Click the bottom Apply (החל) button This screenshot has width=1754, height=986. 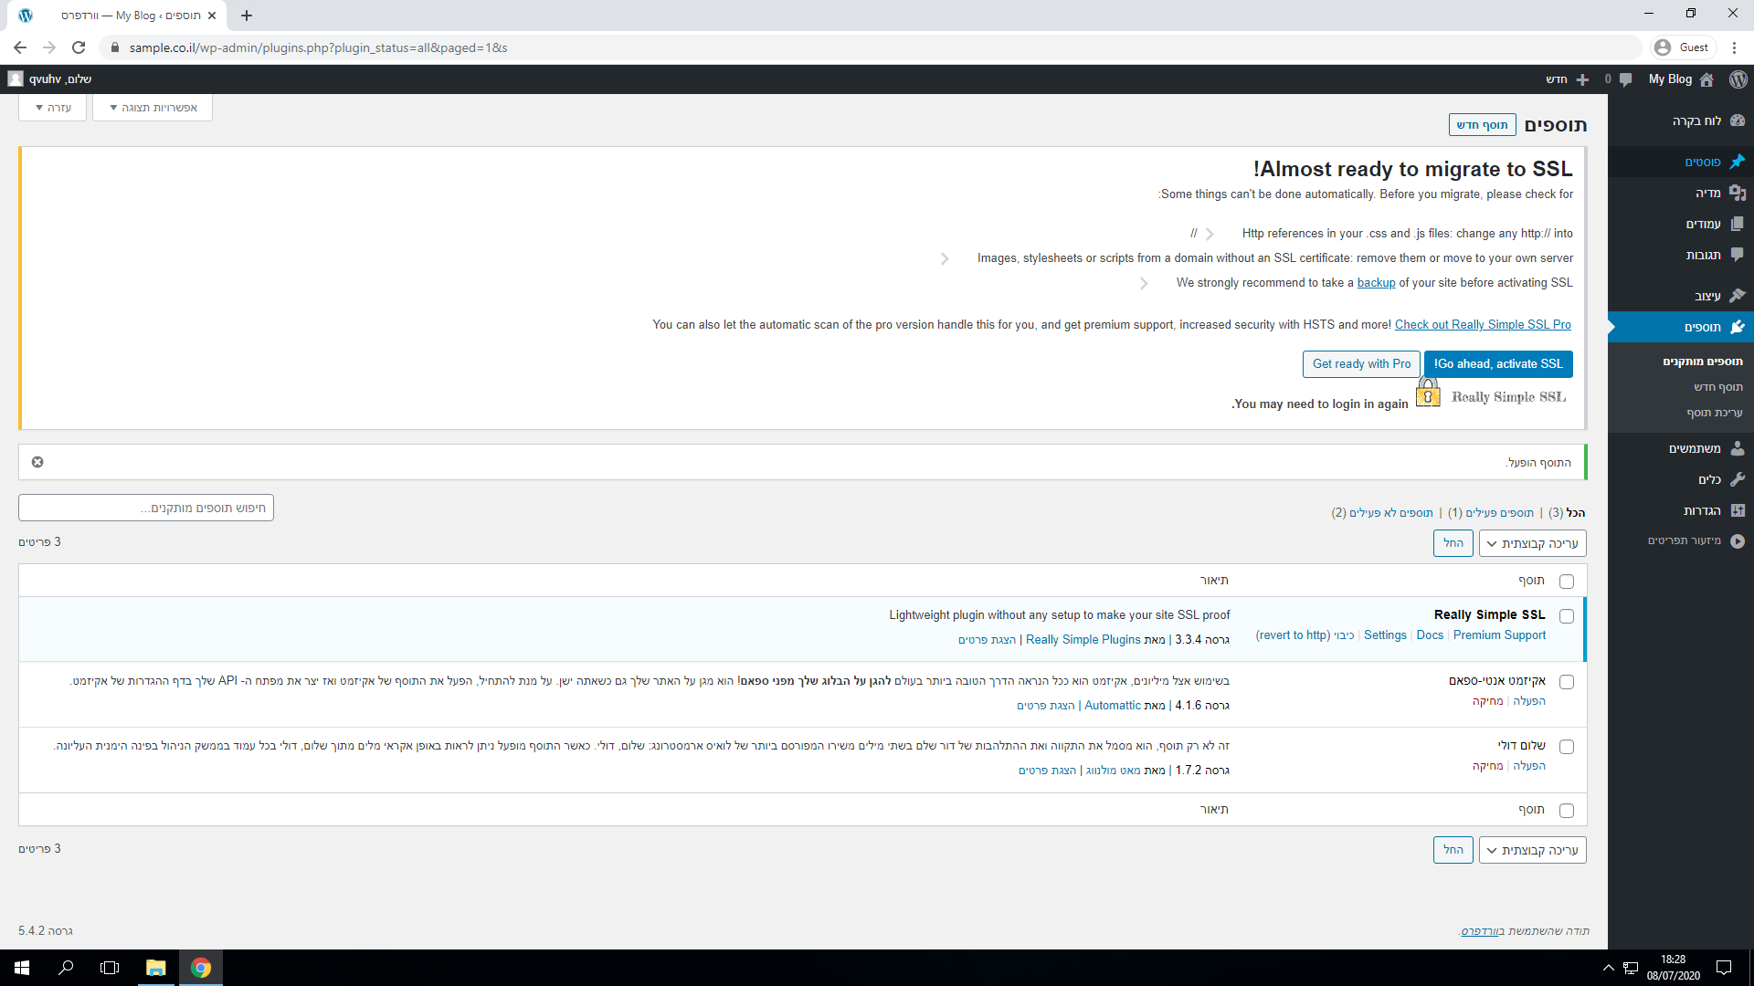(1453, 850)
